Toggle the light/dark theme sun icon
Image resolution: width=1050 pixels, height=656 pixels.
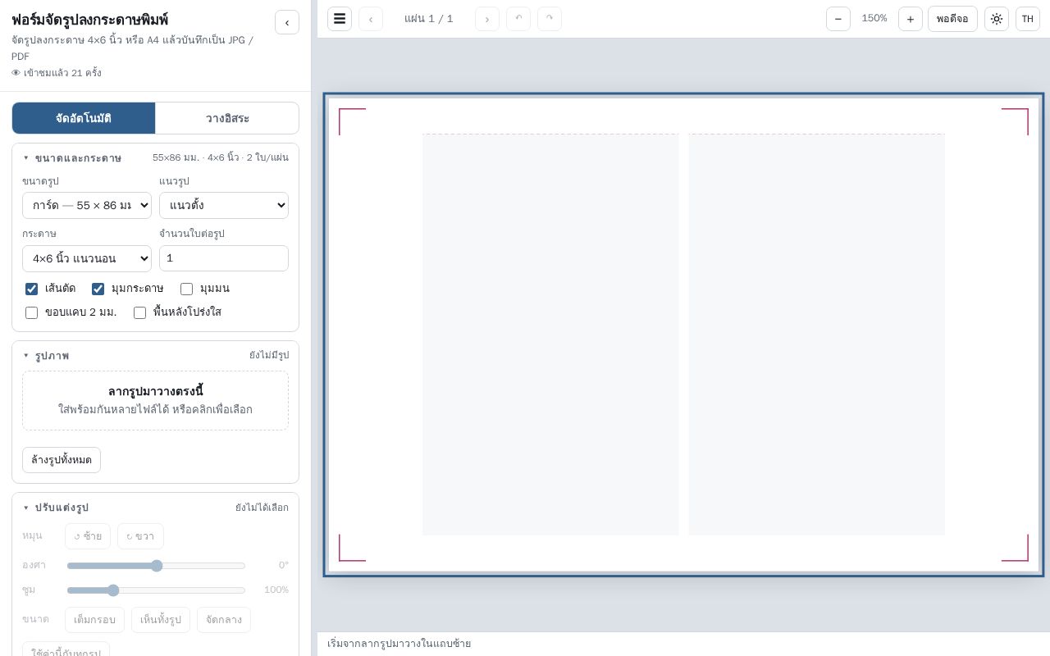pos(997,19)
